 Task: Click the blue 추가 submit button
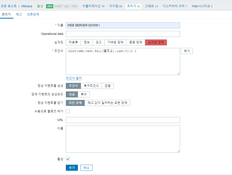pyautogui.click(x=72, y=168)
